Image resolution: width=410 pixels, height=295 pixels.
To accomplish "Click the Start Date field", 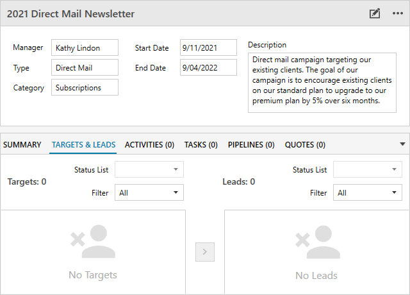I will [208, 47].
